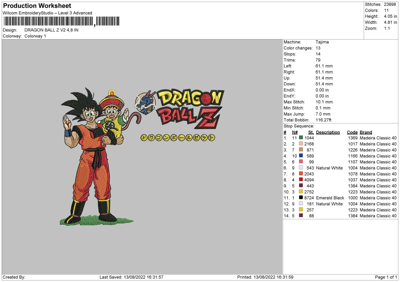Click the barcode under the worksheet title
Viewport: 400px width, 282px height.
(61, 21)
